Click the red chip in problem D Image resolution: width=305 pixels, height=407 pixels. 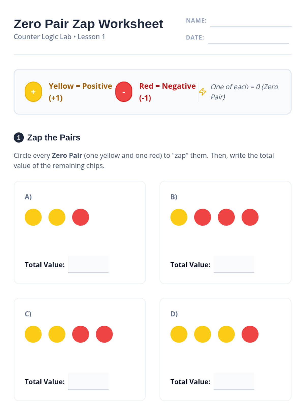pos(250,334)
